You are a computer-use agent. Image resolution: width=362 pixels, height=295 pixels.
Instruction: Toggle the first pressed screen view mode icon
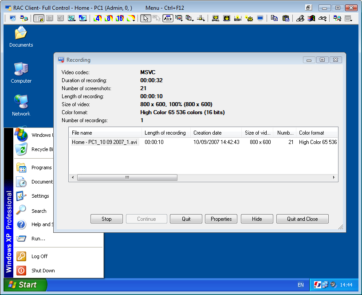pyautogui.click(x=39, y=18)
